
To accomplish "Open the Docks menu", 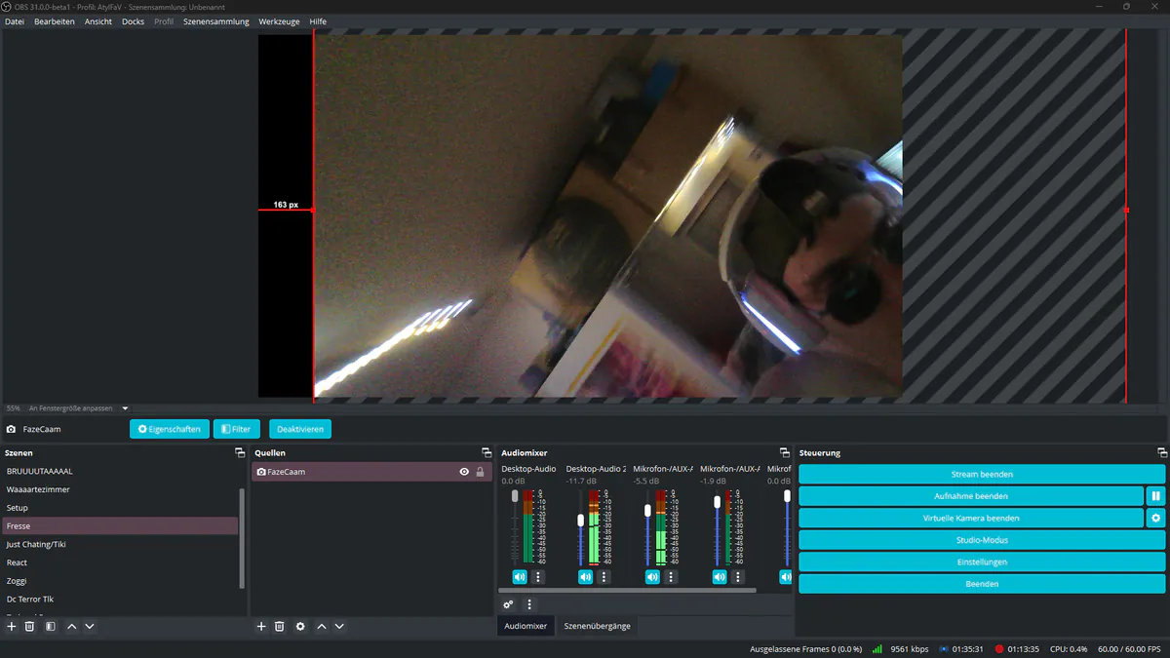I will (133, 21).
